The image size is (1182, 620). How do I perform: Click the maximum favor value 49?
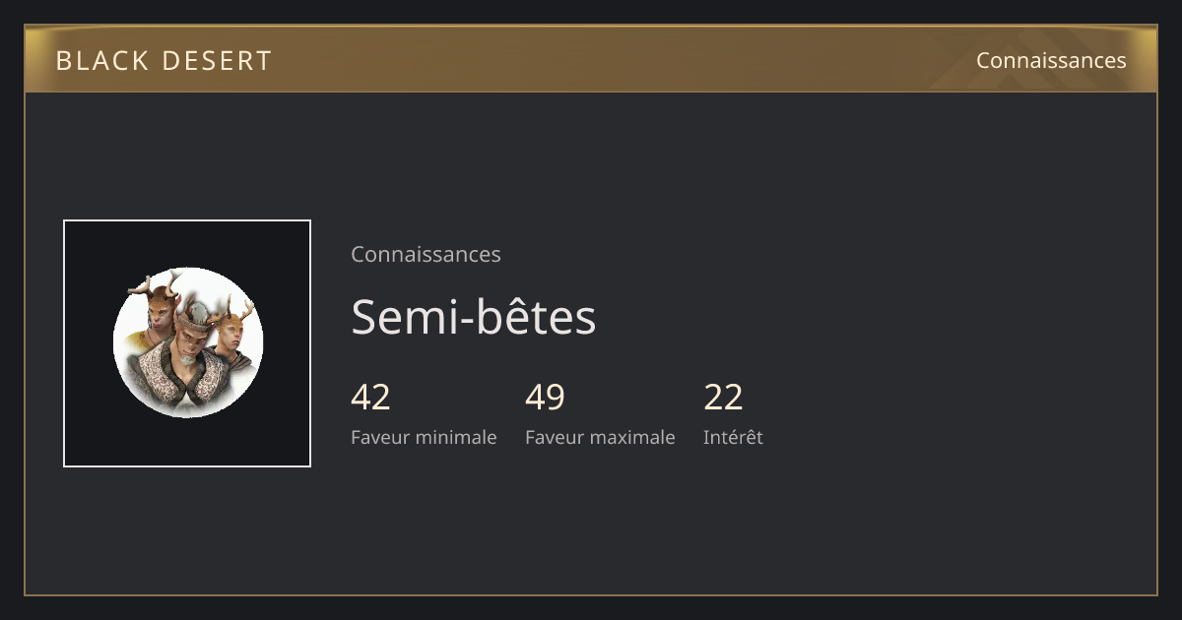click(545, 398)
